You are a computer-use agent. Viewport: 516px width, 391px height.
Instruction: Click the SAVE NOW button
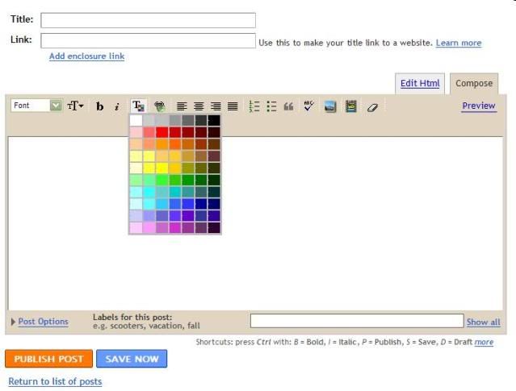click(132, 359)
